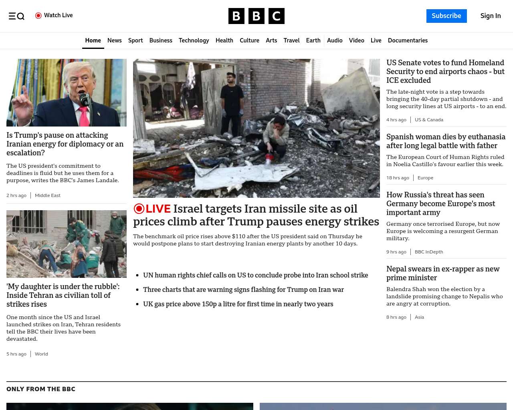The image size is (513, 410).
Task: Open UK gas price above 150p link
Action: [238, 304]
